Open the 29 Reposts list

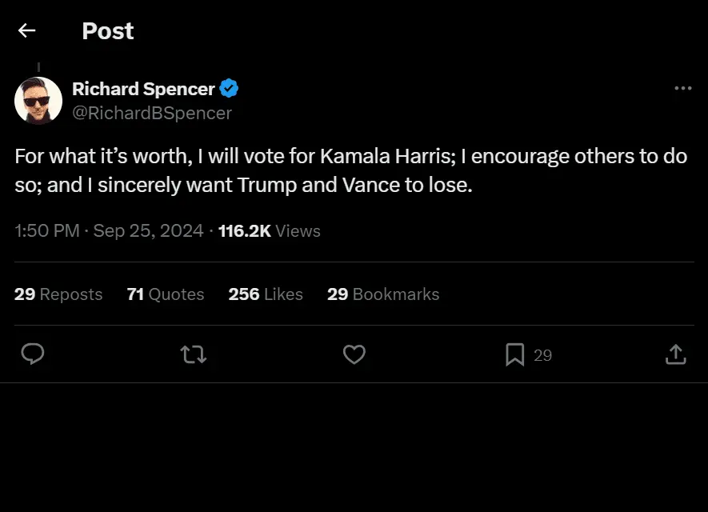point(58,294)
